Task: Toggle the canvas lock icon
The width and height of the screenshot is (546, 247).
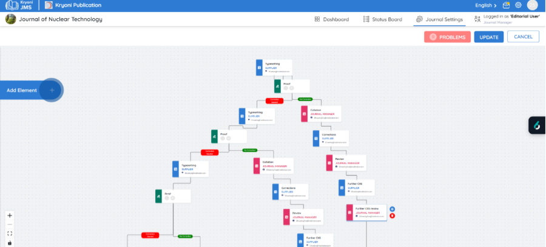Action: 10,243
